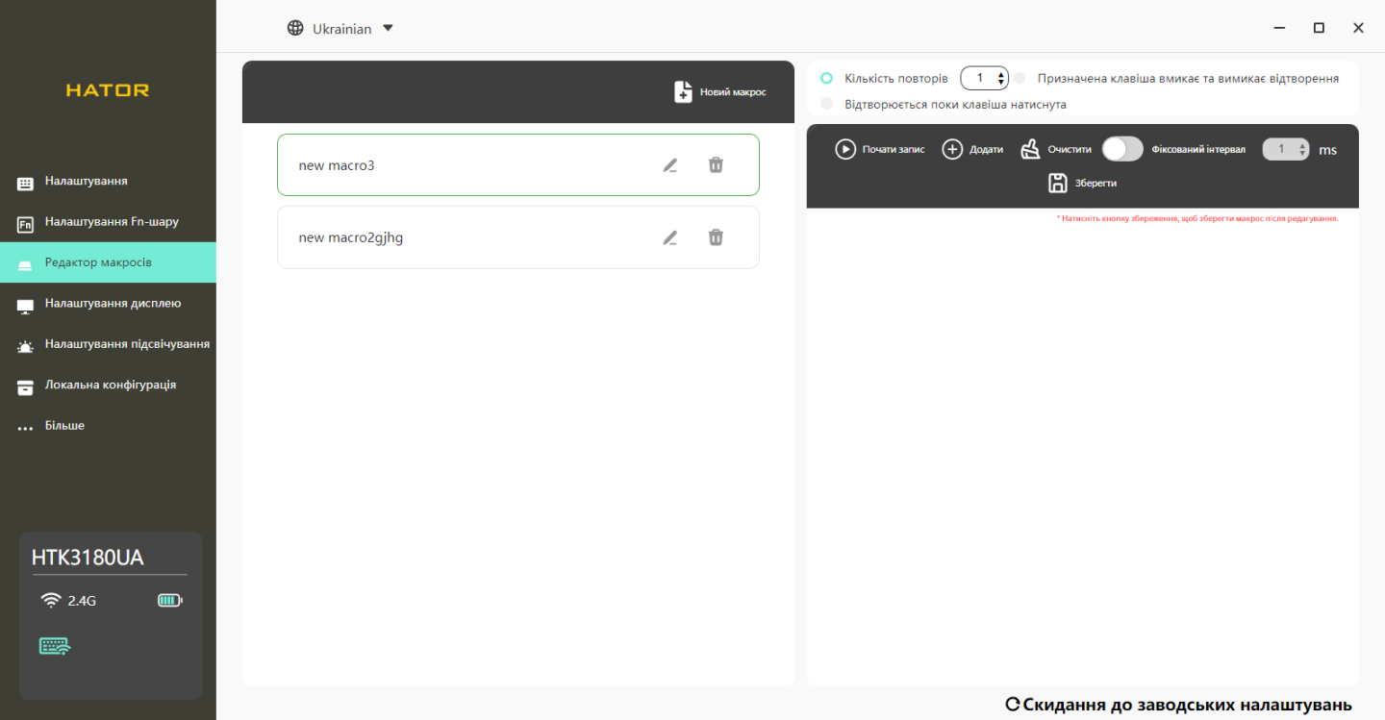
Task: Open Локальна конфігурація in the sidebar
Action: 108,385
